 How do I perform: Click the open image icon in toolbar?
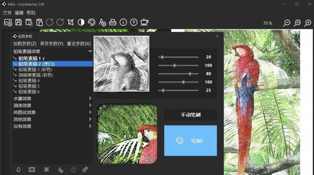(8, 22)
